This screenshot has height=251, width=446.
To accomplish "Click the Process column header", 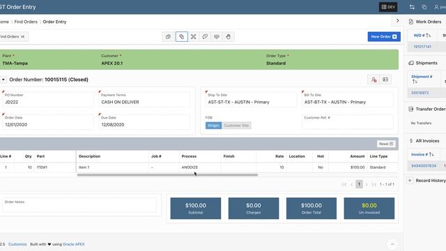I will pos(189,156).
